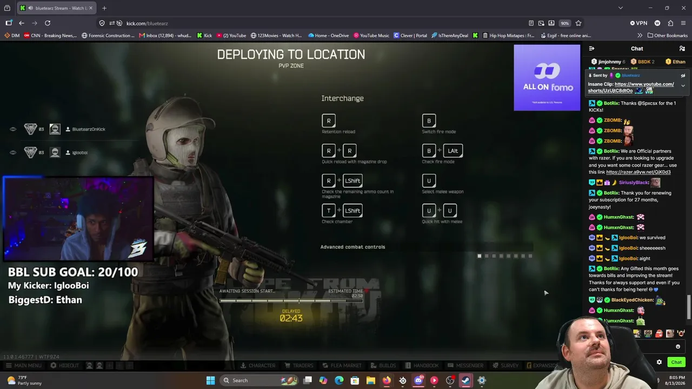
Task: Open the CNN - Breaking News bookmark
Action: pyautogui.click(x=50, y=36)
